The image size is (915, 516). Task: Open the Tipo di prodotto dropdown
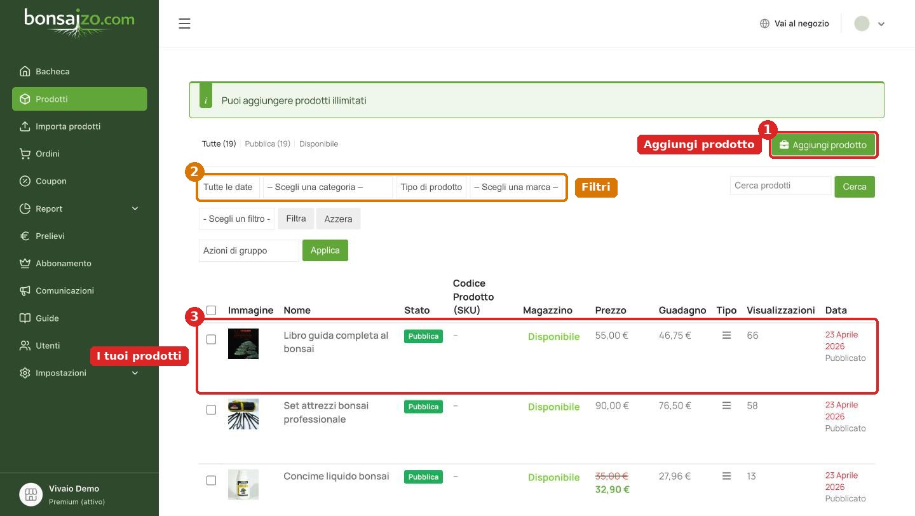pos(431,187)
